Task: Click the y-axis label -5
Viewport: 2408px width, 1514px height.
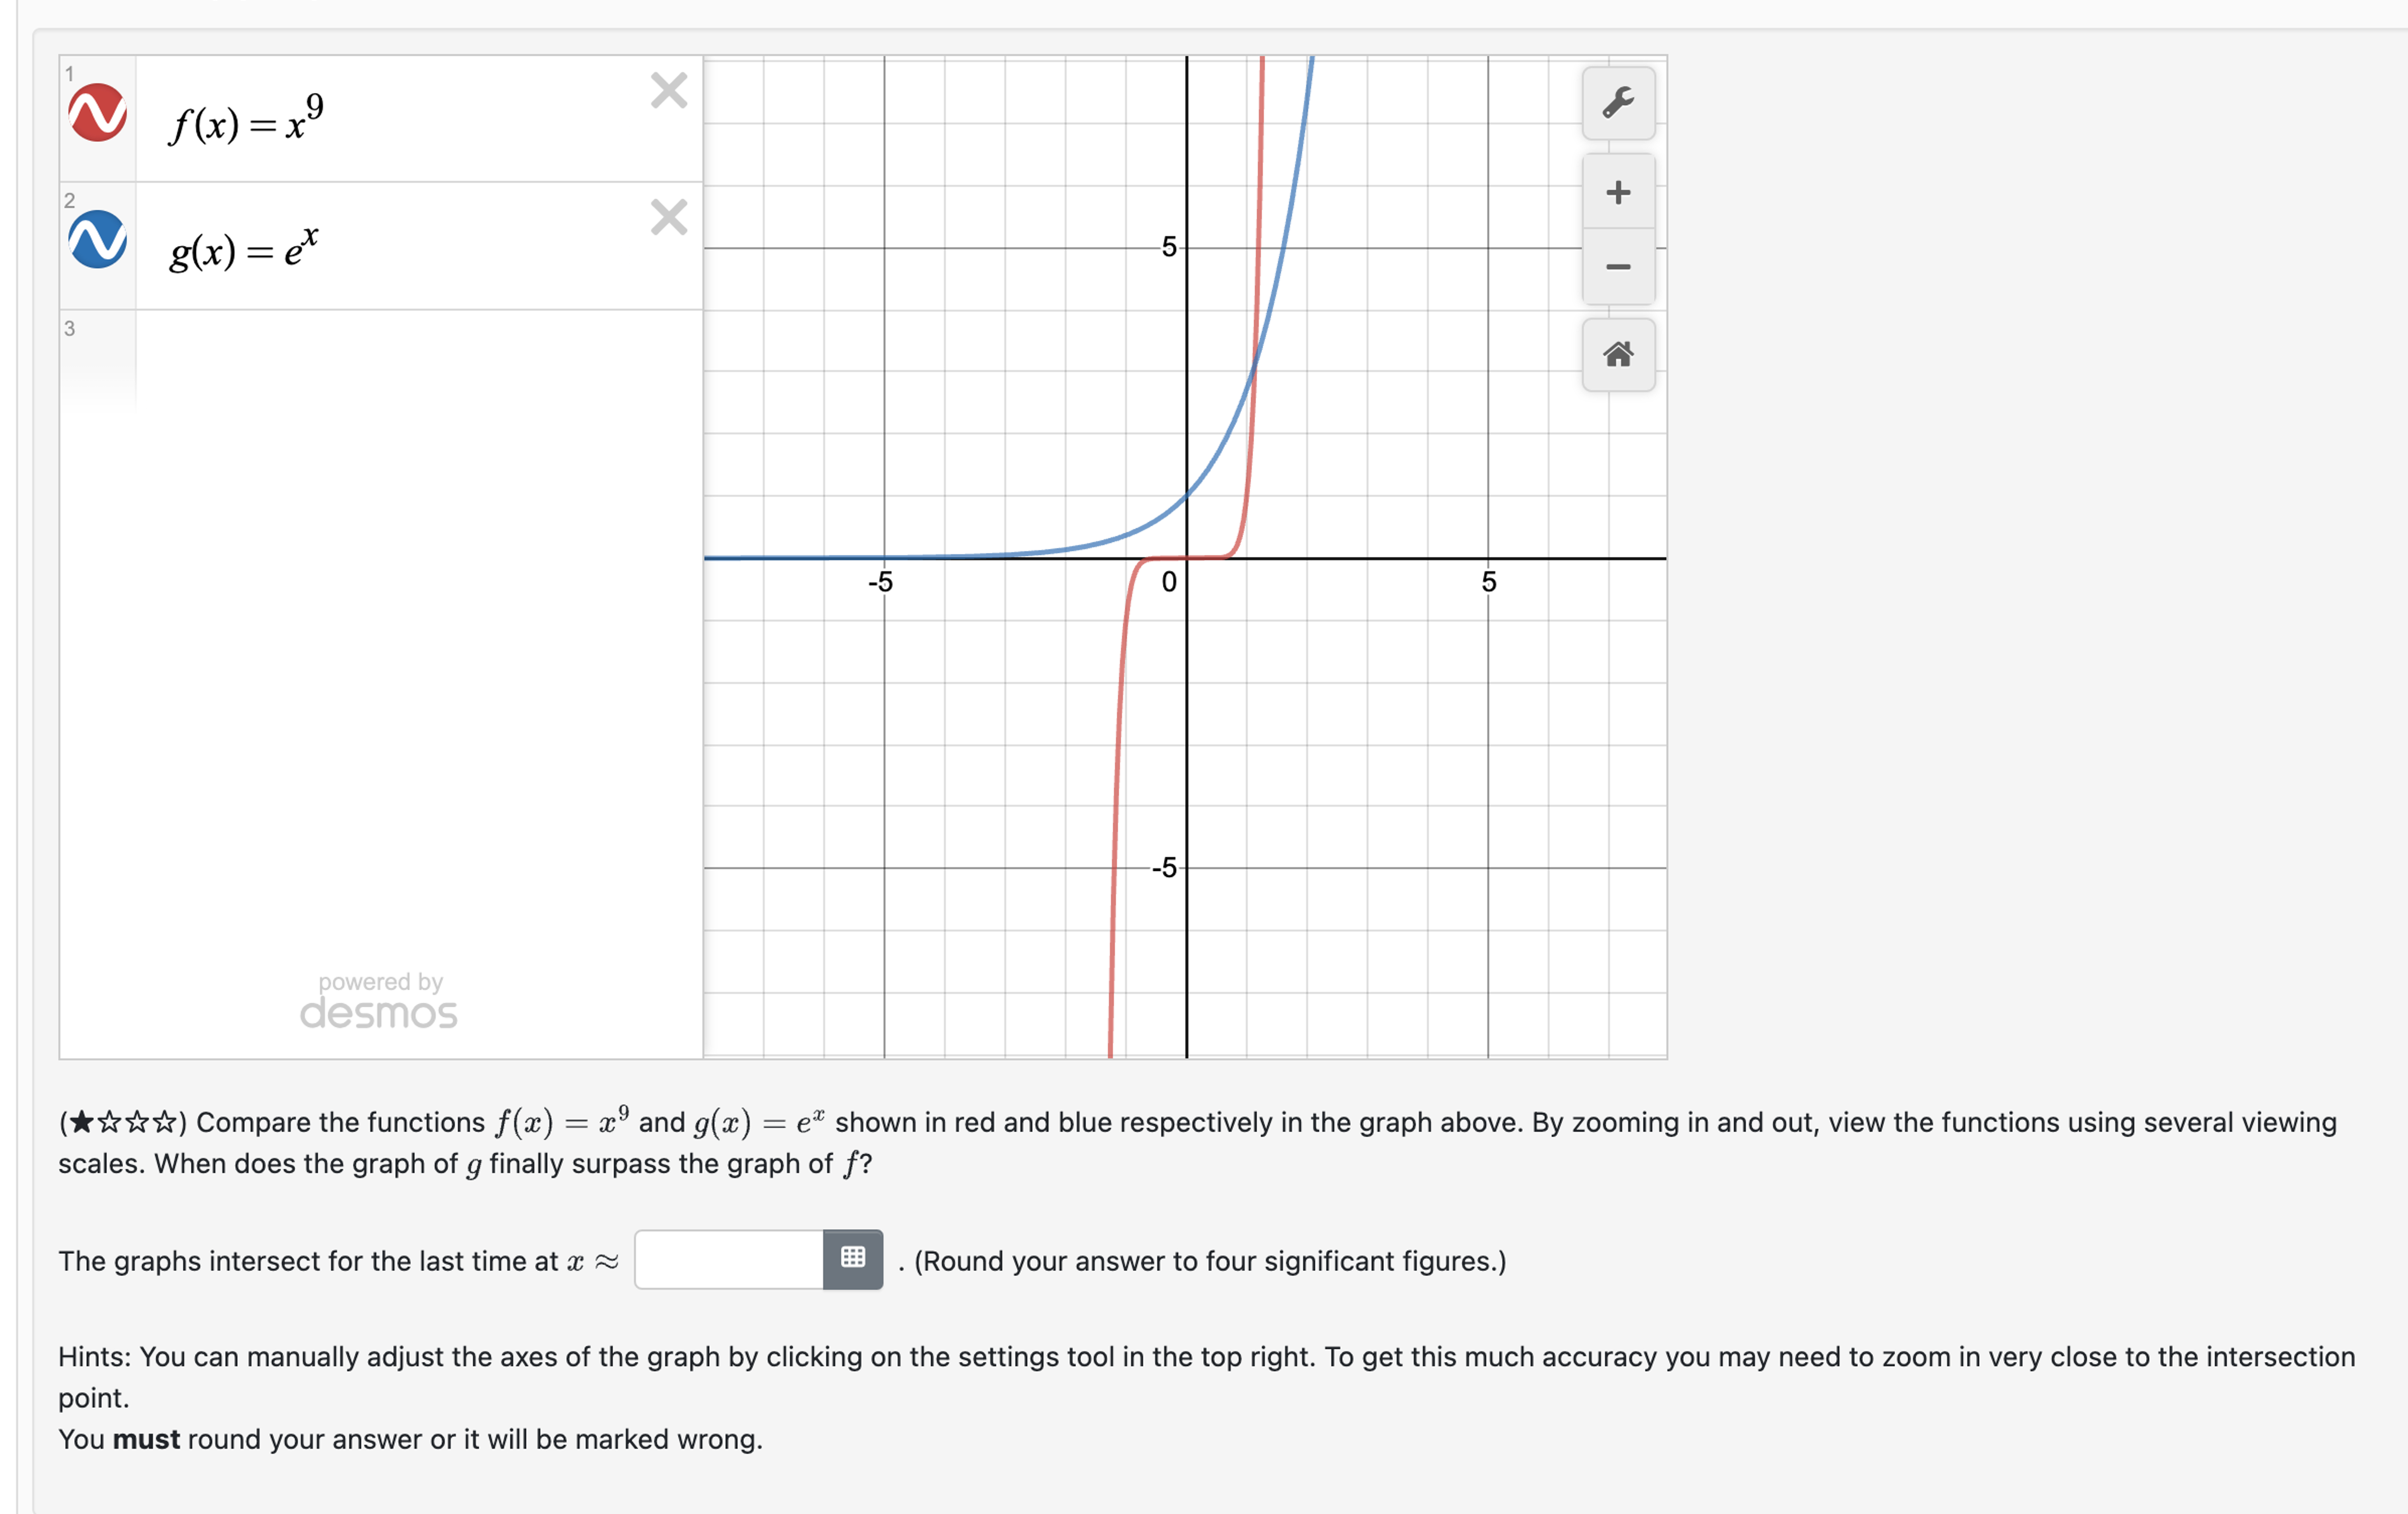Action: pyautogui.click(x=1164, y=867)
